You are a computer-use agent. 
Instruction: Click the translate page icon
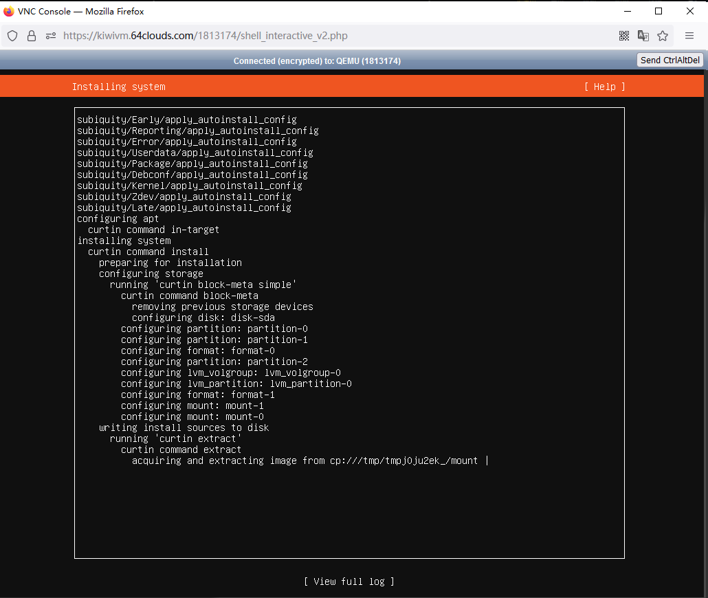pos(643,36)
